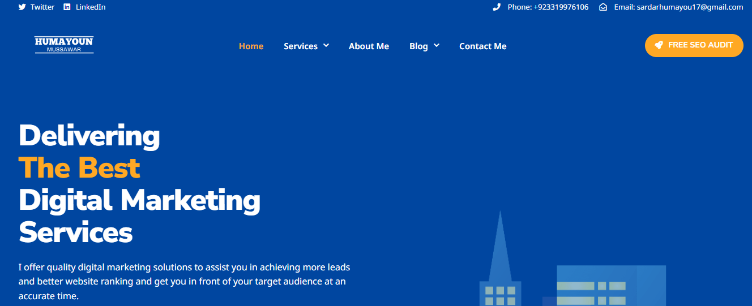Click the Humayoun Mussawar site logo
Image resolution: width=752 pixels, height=306 pixels.
pyautogui.click(x=64, y=45)
